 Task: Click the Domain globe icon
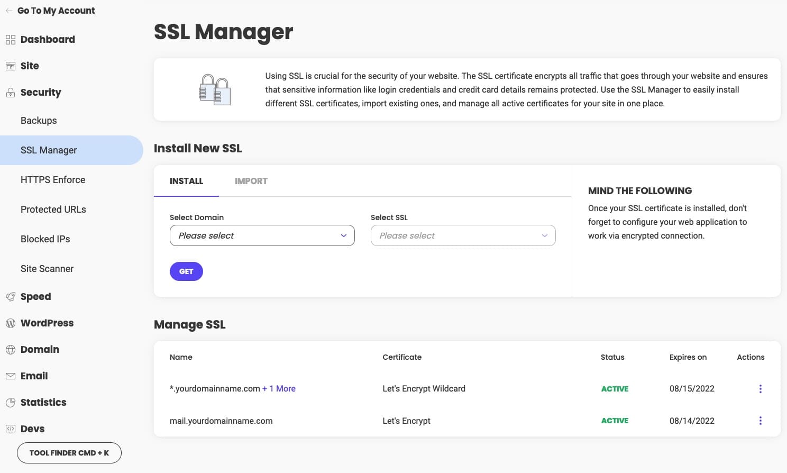[x=10, y=349]
